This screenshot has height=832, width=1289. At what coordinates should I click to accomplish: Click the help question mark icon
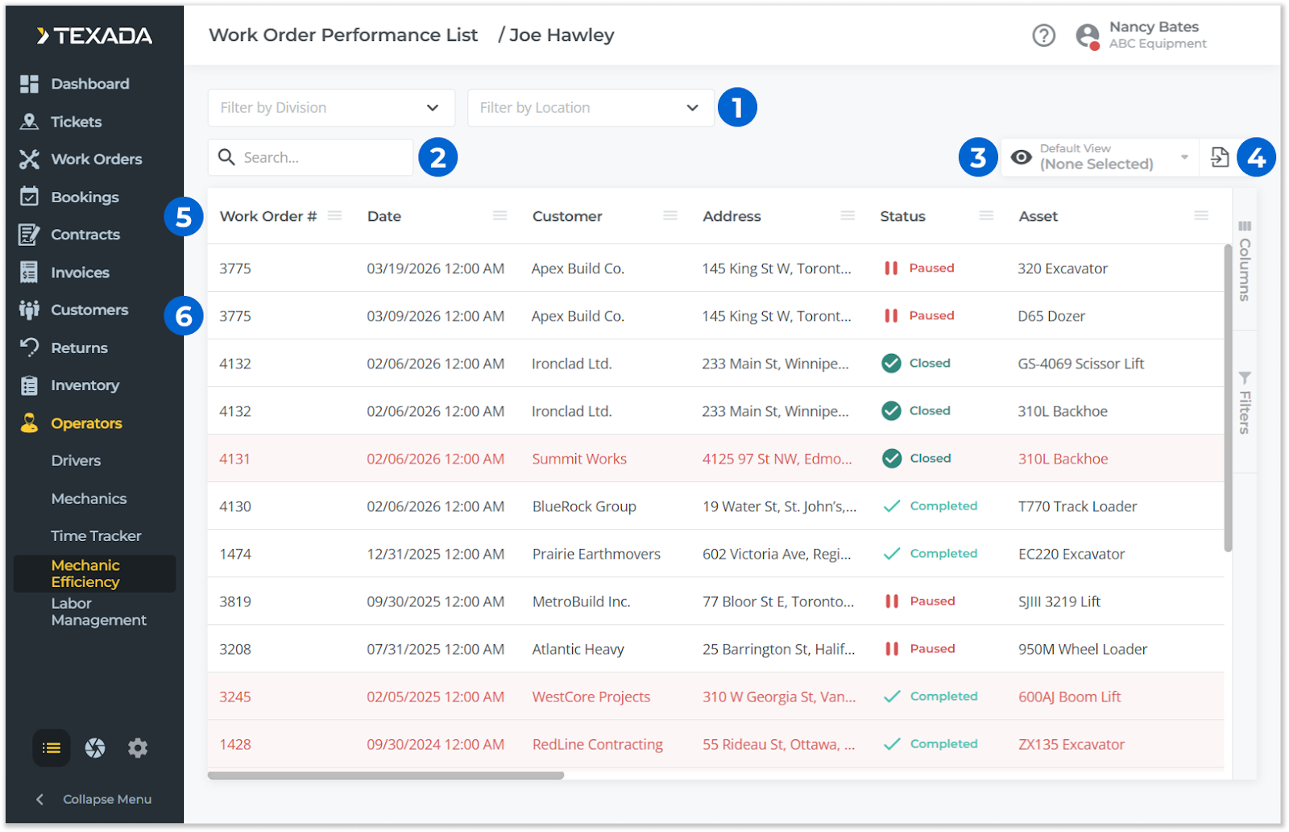click(x=1043, y=35)
